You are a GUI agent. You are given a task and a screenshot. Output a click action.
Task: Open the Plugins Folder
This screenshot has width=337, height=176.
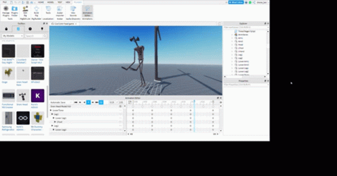(x=14, y=11)
